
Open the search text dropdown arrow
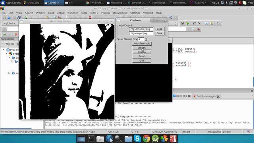tap(188, 29)
